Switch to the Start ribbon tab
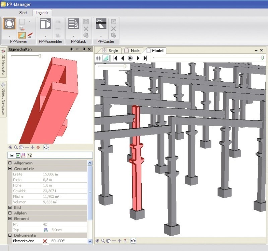Viewport: 268px width, 251px height. click(23, 13)
